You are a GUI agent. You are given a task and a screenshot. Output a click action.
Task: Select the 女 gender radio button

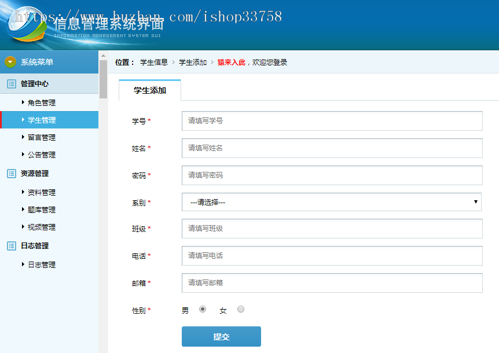click(x=240, y=309)
